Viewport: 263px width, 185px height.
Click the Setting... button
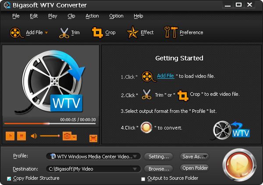(159, 157)
